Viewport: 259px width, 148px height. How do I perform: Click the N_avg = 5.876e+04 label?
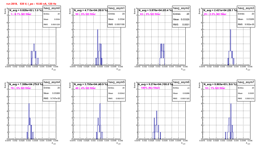155,10
